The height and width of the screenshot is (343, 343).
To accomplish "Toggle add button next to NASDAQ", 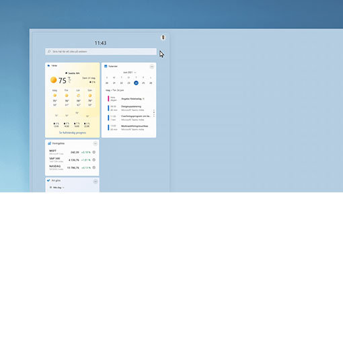I will click(x=94, y=167).
